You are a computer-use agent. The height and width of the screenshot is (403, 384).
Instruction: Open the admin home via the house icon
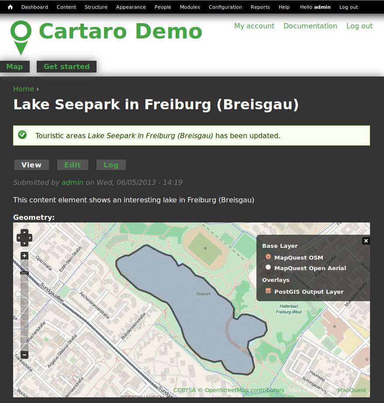(10, 7)
